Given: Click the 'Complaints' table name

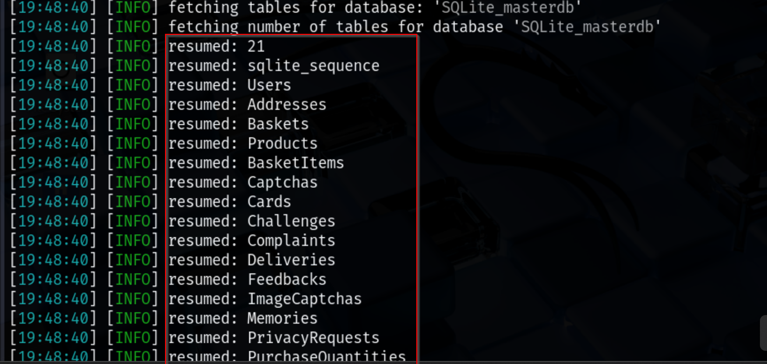Looking at the screenshot, I should coord(291,241).
